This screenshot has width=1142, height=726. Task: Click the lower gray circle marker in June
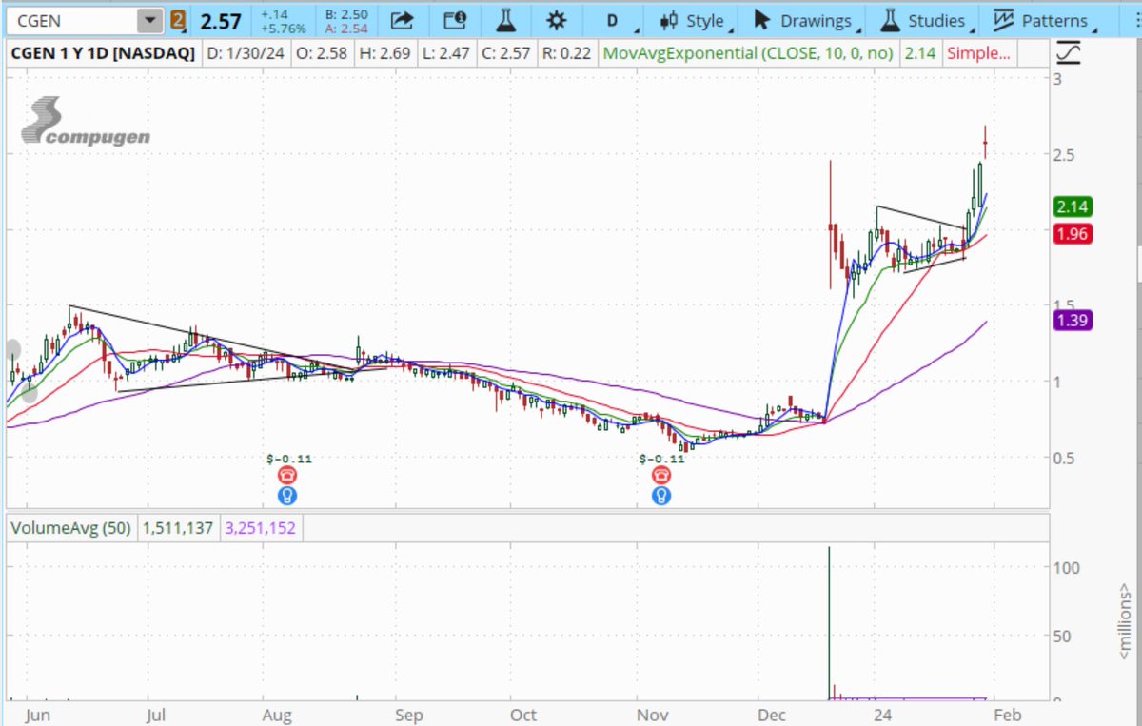pos(30,393)
